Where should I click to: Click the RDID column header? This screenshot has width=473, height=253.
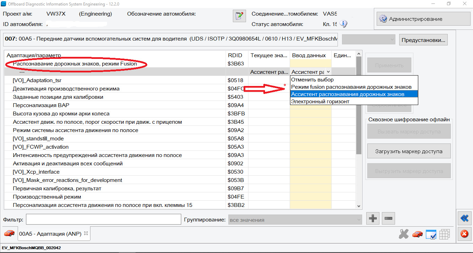(237, 55)
